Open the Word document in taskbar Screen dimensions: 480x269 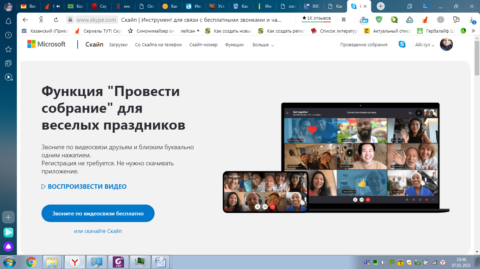point(160,262)
